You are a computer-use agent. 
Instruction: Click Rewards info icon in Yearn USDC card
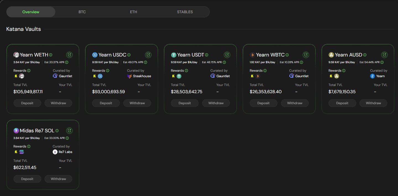click(x=108, y=71)
